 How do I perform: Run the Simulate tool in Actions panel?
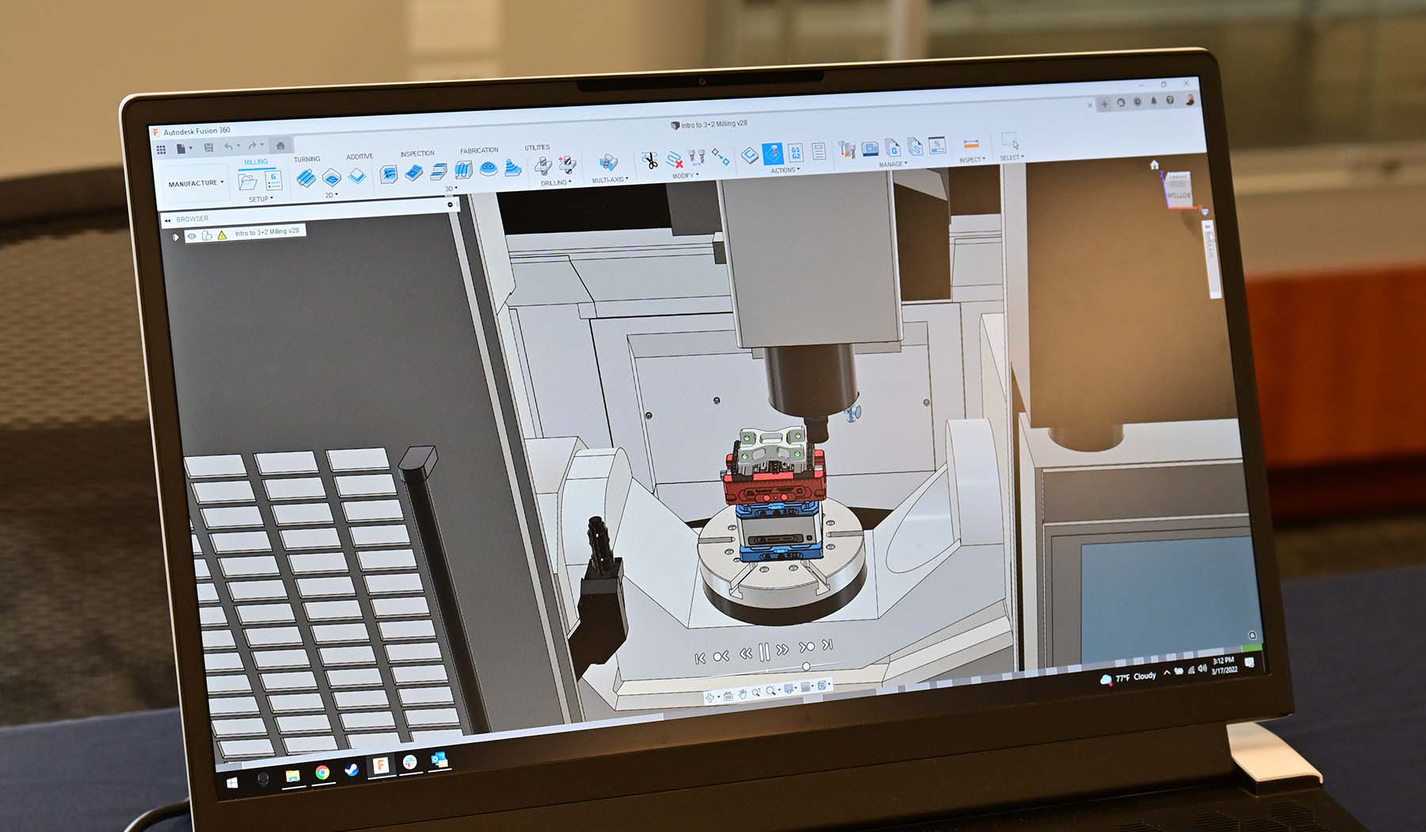(772, 152)
